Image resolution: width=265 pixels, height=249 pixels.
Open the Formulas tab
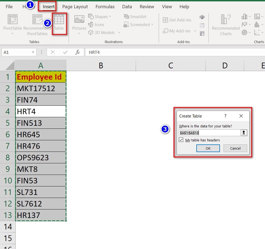[105, 7]
